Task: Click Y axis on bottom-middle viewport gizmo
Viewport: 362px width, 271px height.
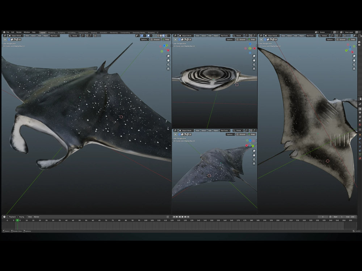Action: tap(253, 146)
